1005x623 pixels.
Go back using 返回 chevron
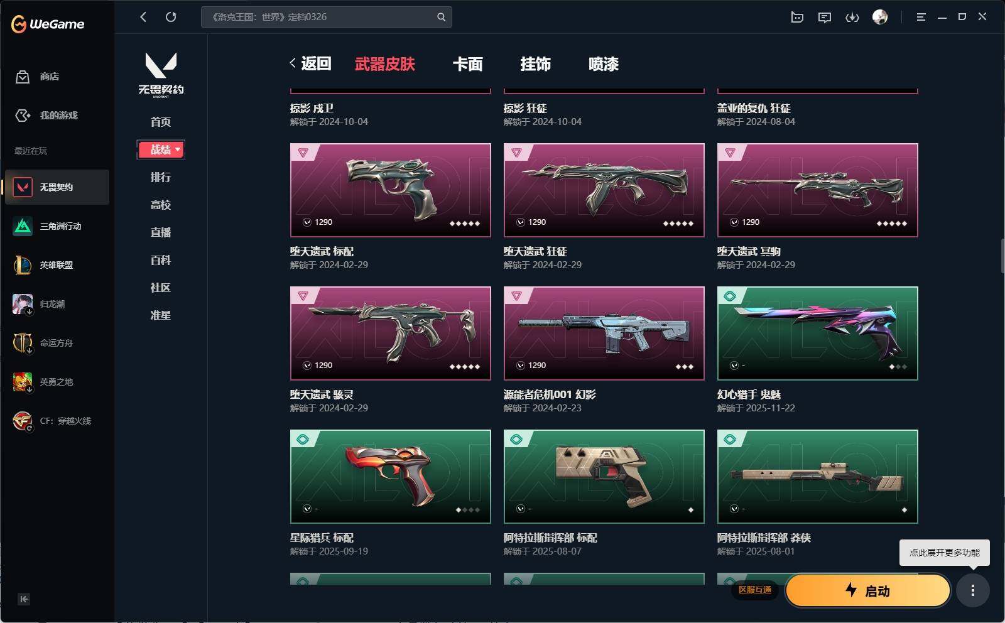310,63
